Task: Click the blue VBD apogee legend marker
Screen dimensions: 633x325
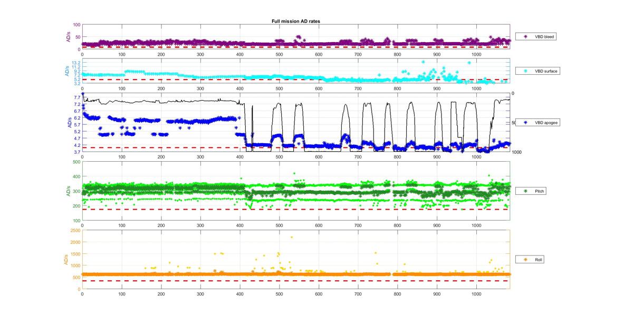Action: click(525, 122)
